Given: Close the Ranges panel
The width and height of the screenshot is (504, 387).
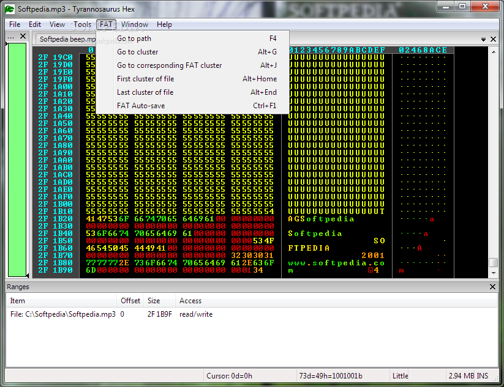Looking at the screenshot, I should click(x=492, y=287).
